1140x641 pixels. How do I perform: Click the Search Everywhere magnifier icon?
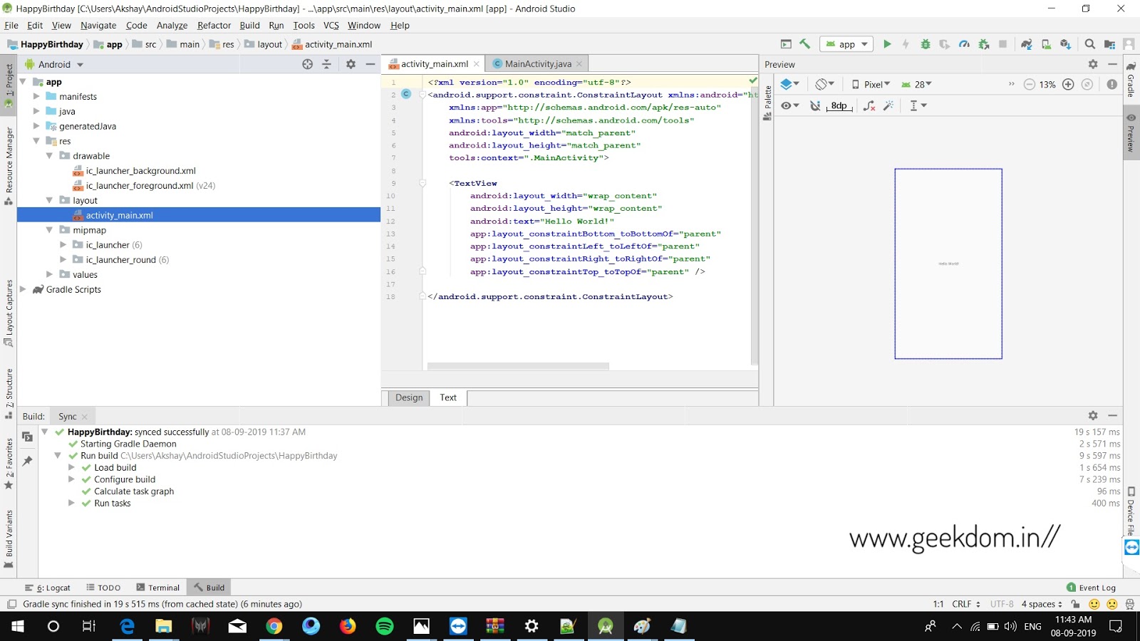(1090, 44)
